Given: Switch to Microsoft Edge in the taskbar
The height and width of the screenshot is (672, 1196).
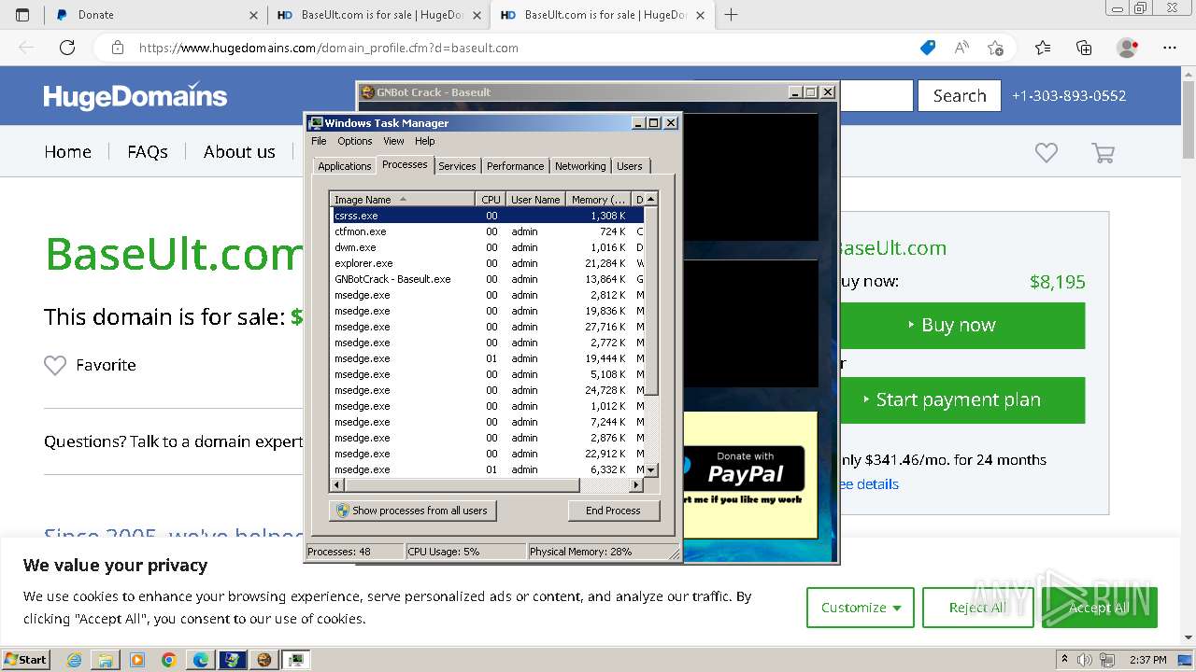Looking at the screenshot, I should [201, 660].
